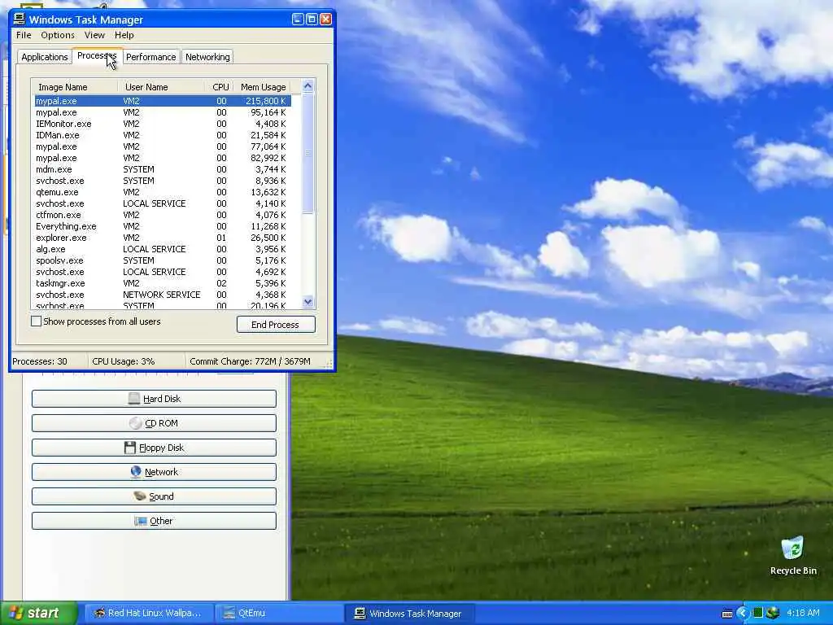This screenshot has height=625, width=833.
Task: Select the mypal.exe row using 82,992 K
Action: coord(163,159)
